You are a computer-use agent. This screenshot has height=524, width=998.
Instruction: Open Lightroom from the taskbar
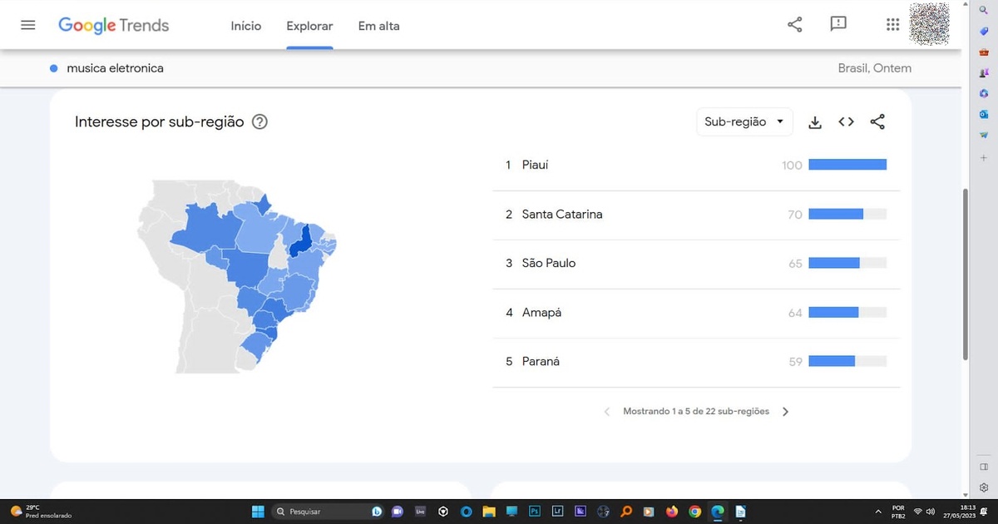(557, 512)
